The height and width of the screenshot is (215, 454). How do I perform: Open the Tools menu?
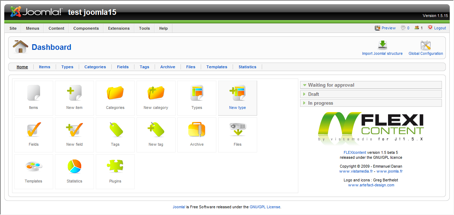coord(144,28)
